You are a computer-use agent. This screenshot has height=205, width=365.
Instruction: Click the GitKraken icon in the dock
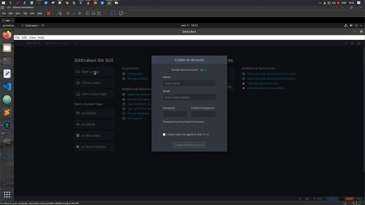tap(7, 125)
